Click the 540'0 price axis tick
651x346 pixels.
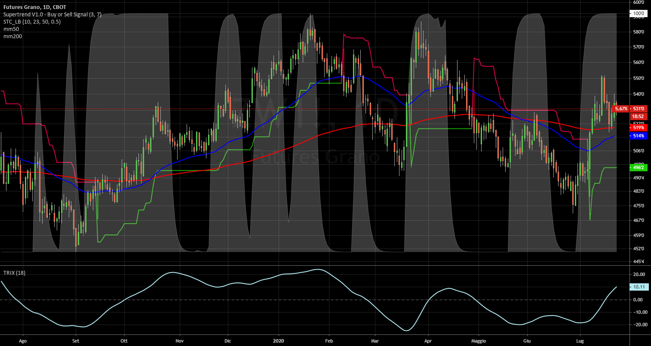pos(639,94)
